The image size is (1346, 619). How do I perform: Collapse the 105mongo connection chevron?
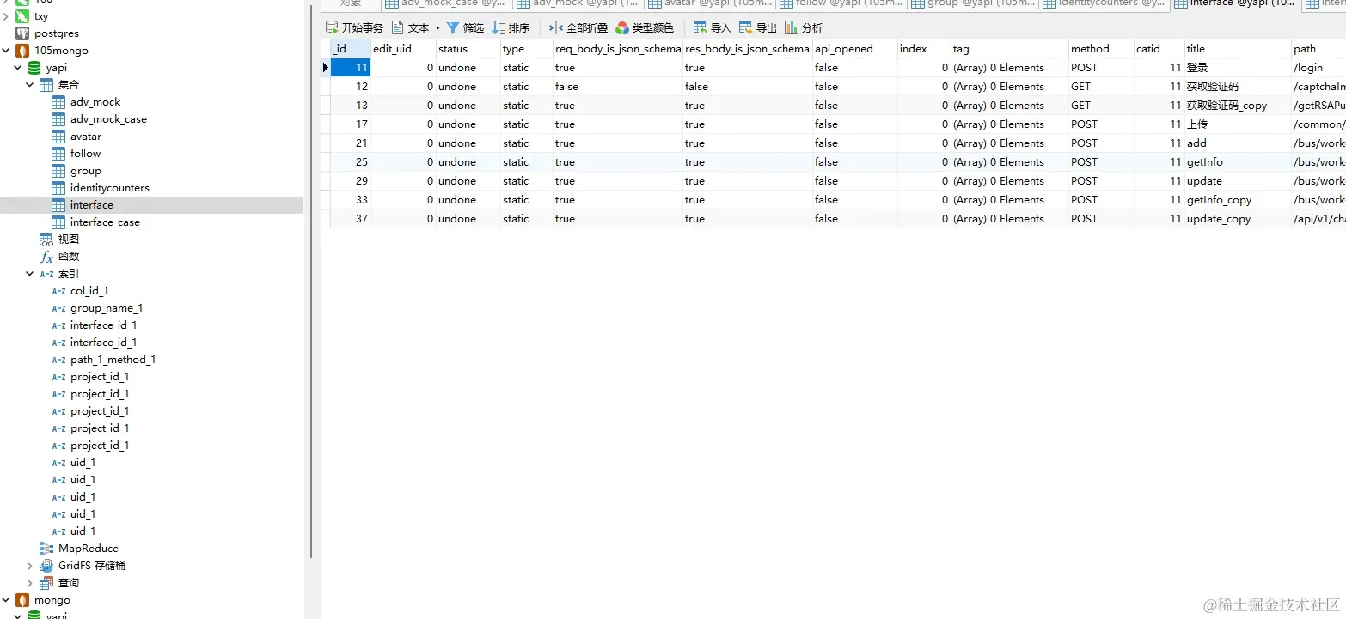click(6, 51)
